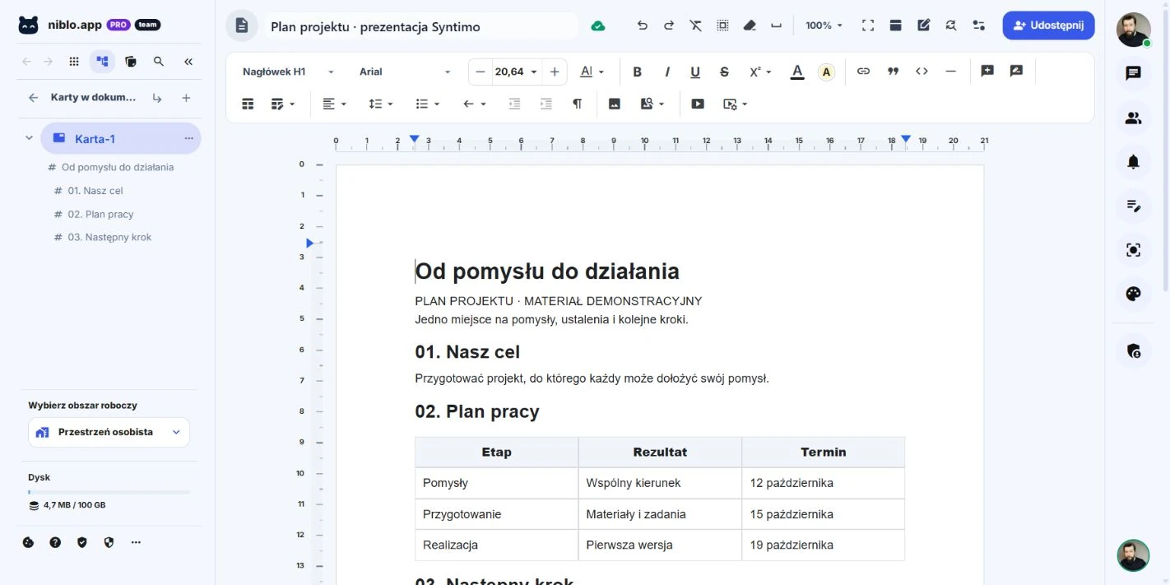The image size is (1170, 585).
Task: Search using the sidebar magnifier icon
Action: 159,61
